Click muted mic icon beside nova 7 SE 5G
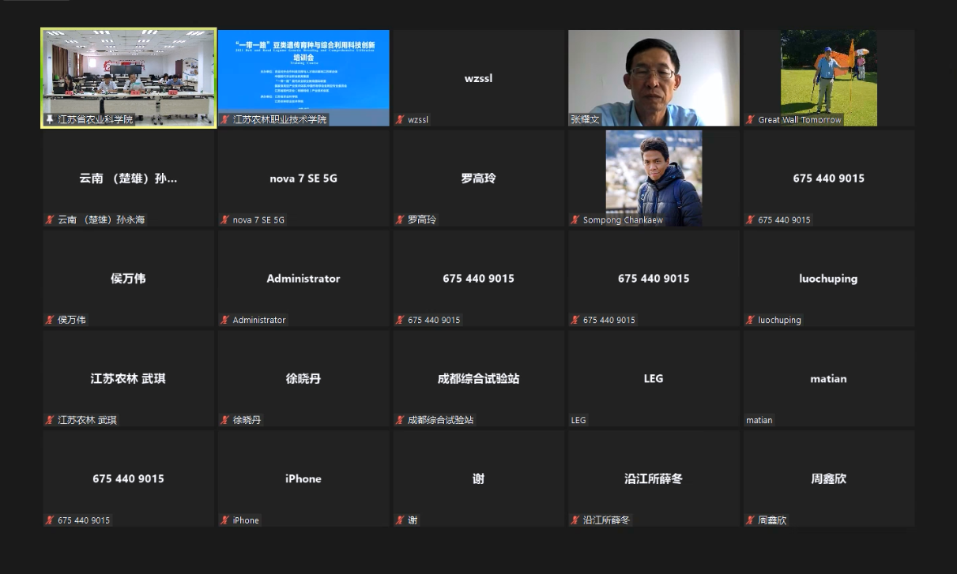 tap(225, 220)
